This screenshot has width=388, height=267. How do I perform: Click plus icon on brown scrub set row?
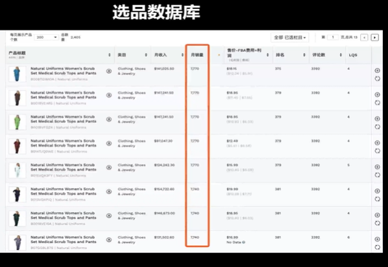pos(377,94)
